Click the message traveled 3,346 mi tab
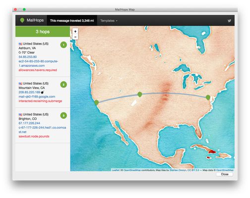Viewport: 250px width, 198px height. click(x=72, y=21)
